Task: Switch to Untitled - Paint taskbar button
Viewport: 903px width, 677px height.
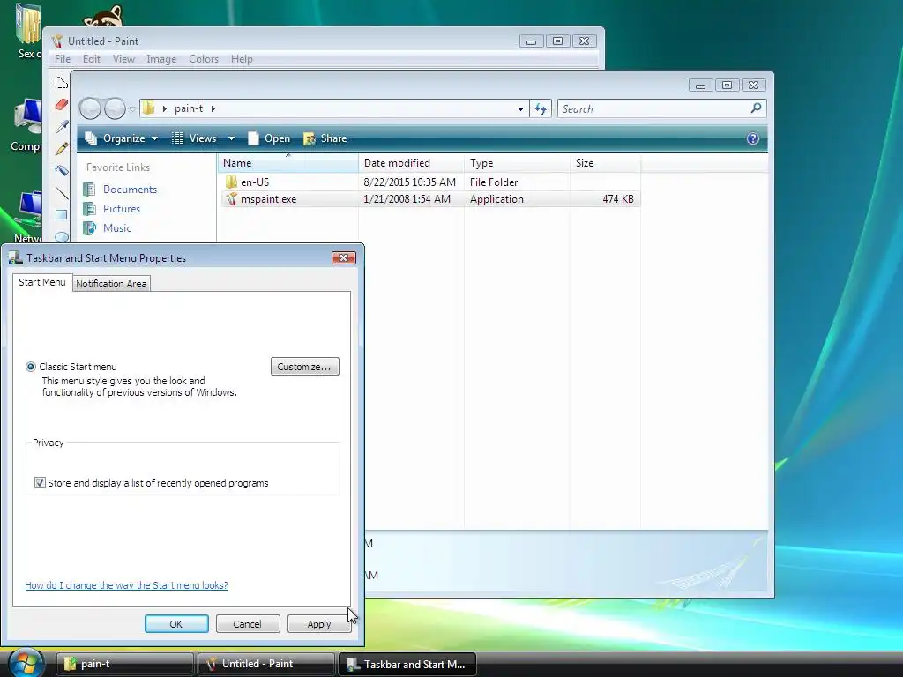Action: tap(266, 664)
